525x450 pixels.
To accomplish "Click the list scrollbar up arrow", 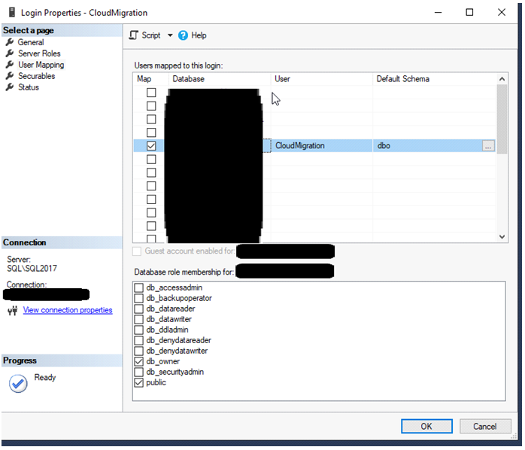I will (502, 79).
